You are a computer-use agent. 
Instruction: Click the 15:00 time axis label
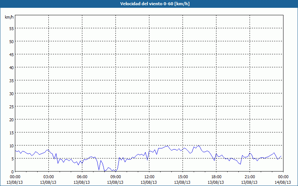(x=183, y=177)
